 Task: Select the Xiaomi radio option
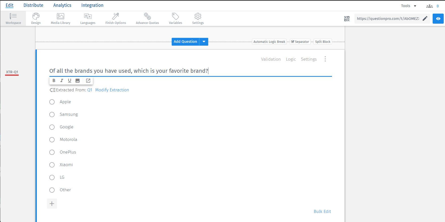(52, 165)
